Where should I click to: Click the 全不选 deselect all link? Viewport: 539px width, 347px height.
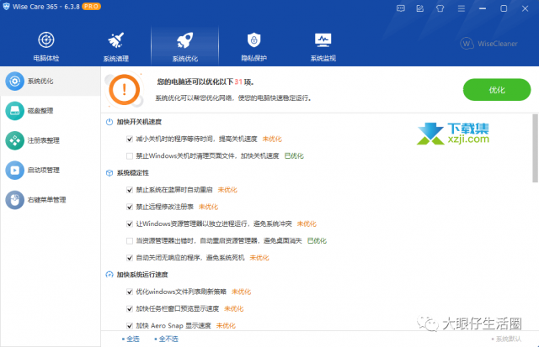click(167, 339)
